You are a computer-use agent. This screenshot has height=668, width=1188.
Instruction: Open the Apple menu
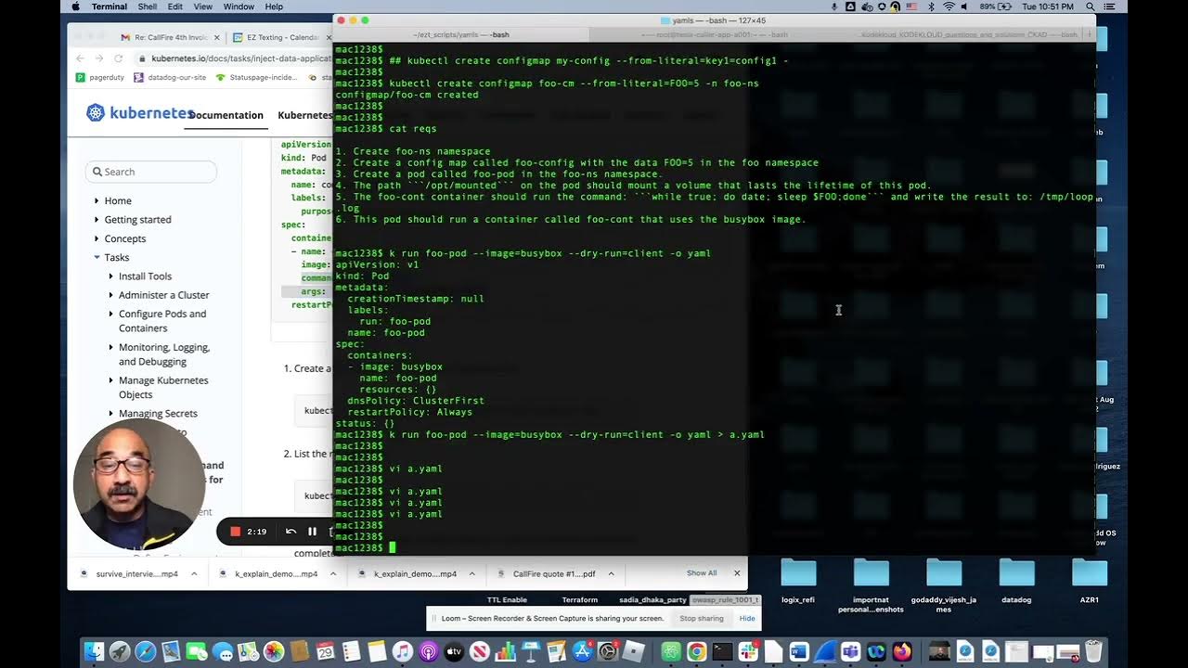click(75, 6)
